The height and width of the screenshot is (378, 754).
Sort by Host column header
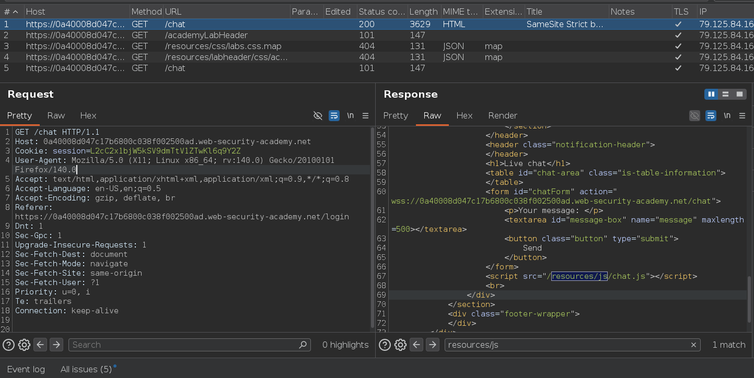click(76, 11)
